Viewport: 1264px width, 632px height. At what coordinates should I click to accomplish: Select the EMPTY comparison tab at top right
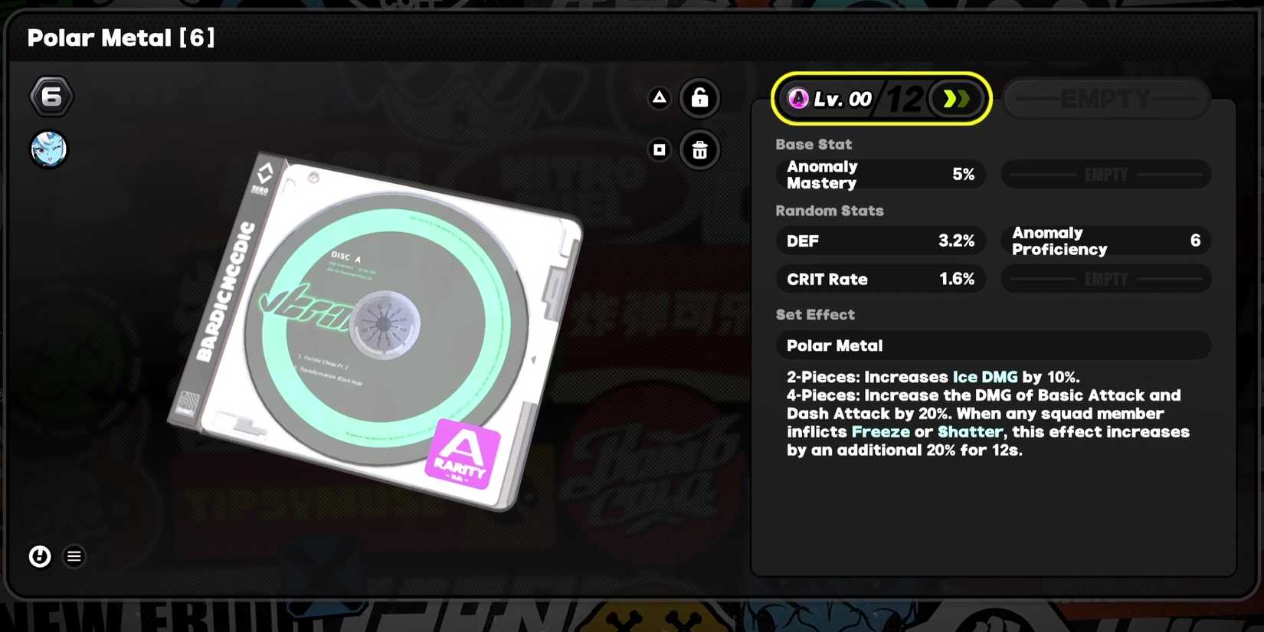tap(1106, 99)
